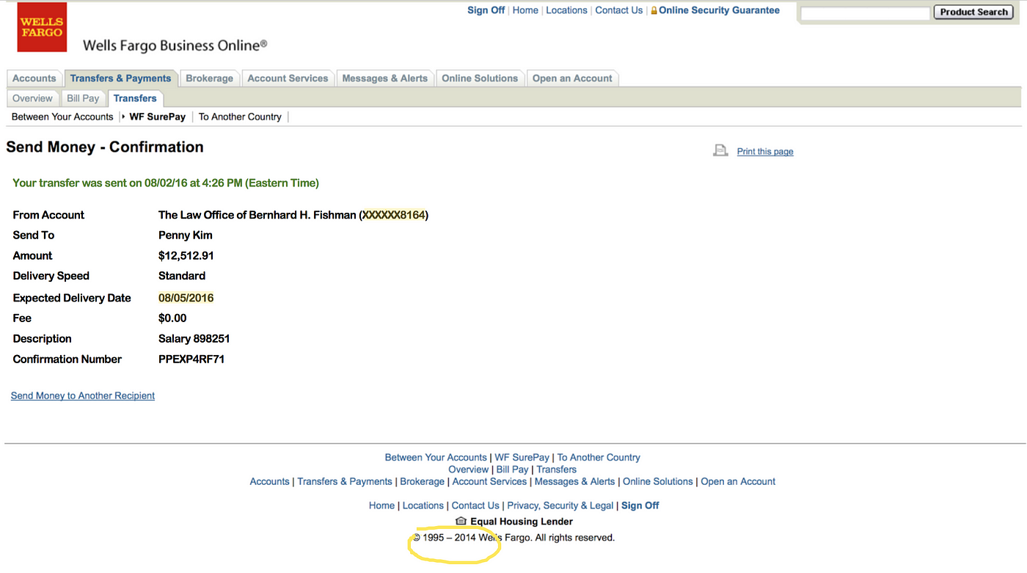
Task: Open the Accounts tab
Action: click(34, 79)
